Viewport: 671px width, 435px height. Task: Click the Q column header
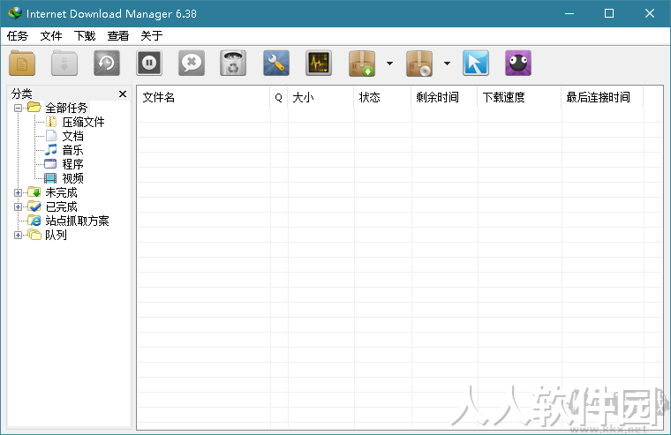(x=279, y=98)
